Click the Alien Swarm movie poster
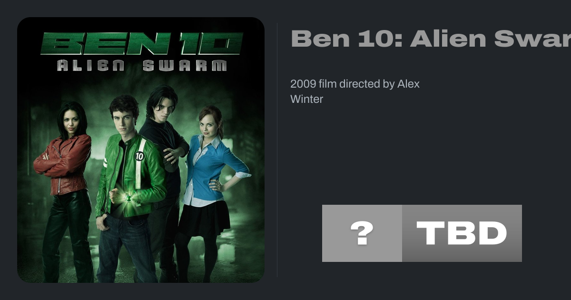 tap(141, 150)
